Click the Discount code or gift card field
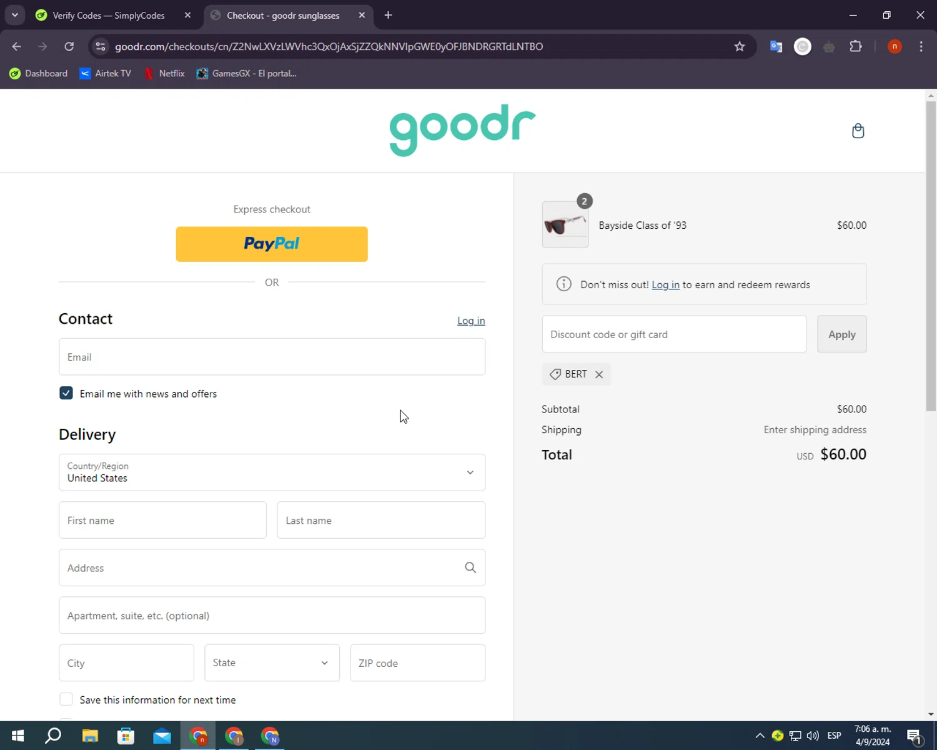This screenshot has height=750, width=937. tap(674, 334)
